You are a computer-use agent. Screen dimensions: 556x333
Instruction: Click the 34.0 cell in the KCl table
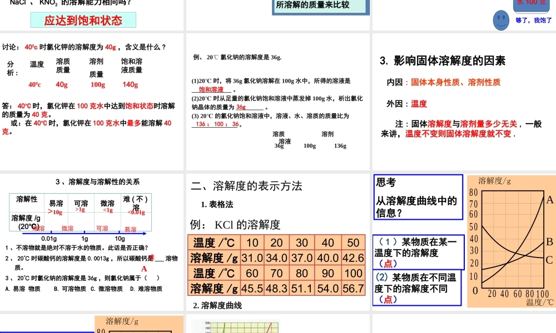click(276, 258)
